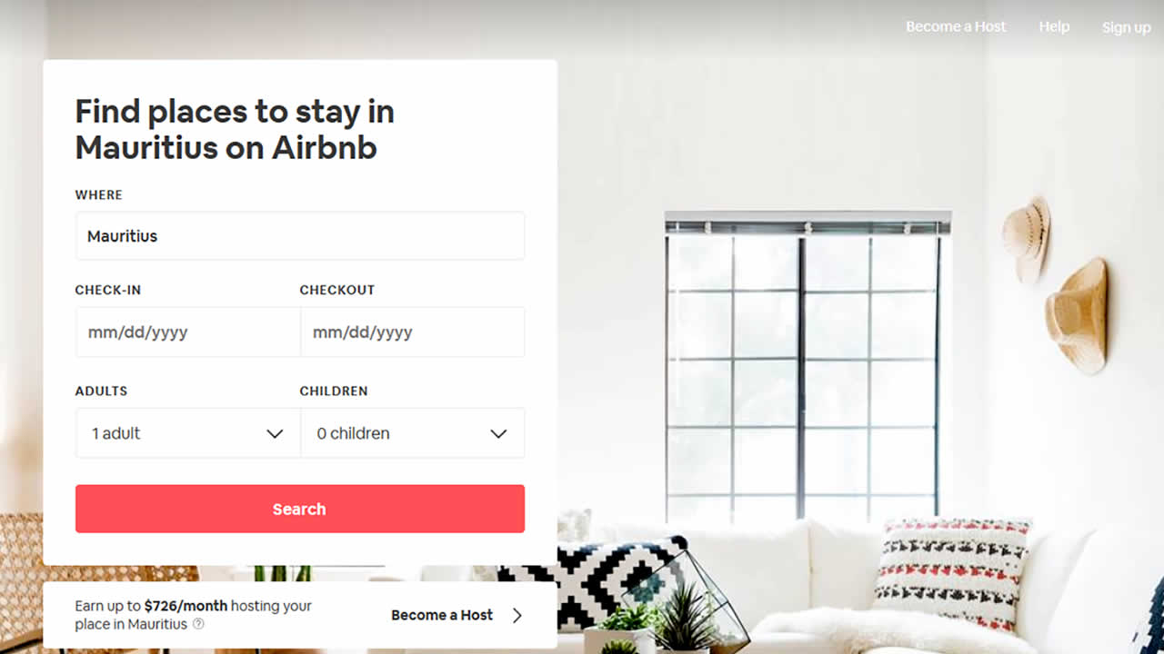Open the Help menu item

point(1054,26)
